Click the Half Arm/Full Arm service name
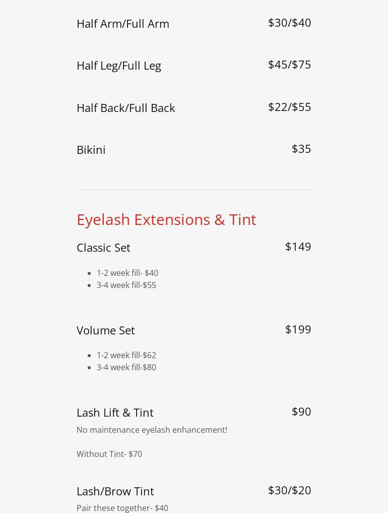 [x=123, y=24]
